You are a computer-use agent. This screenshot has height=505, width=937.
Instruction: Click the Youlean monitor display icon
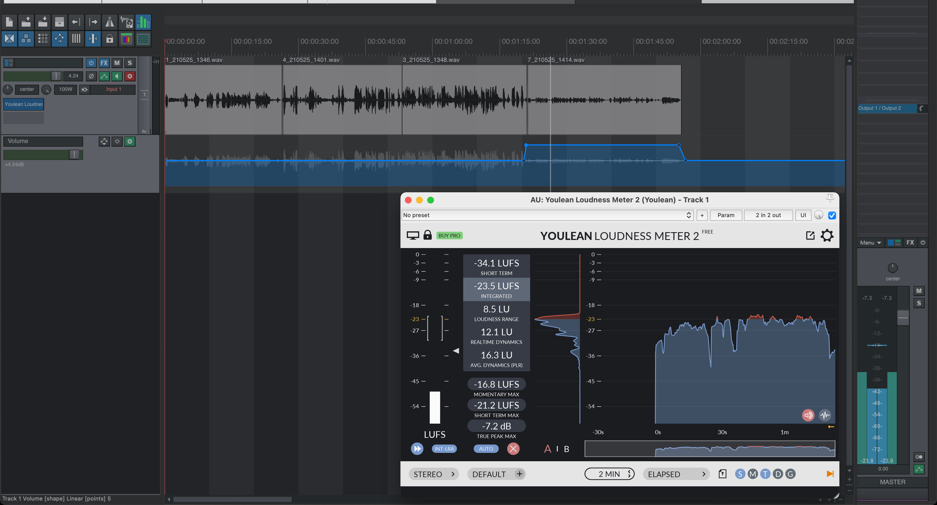(x=413, y=235)
